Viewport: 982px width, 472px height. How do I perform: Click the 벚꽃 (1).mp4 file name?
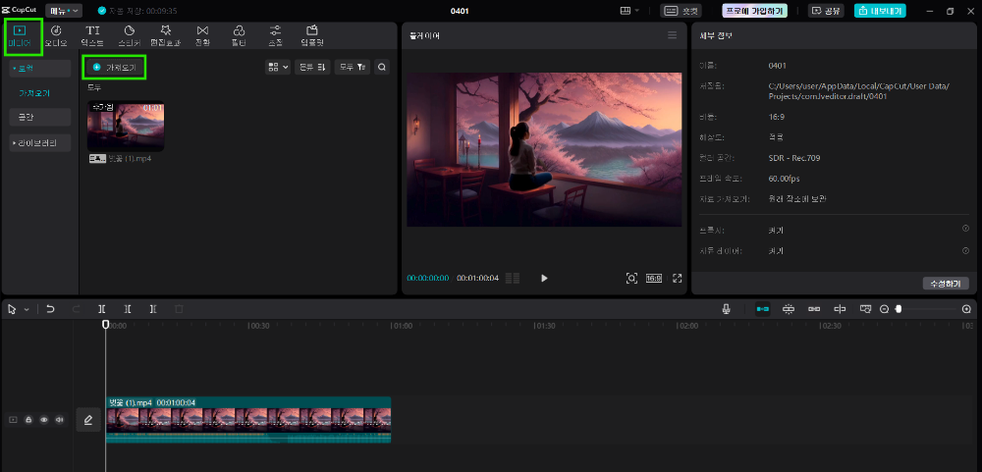click(x=131, y=159)
